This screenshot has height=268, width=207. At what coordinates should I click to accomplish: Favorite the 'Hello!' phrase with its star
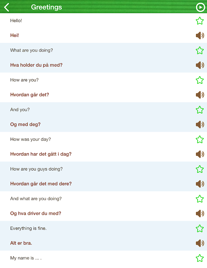(200, 21)
